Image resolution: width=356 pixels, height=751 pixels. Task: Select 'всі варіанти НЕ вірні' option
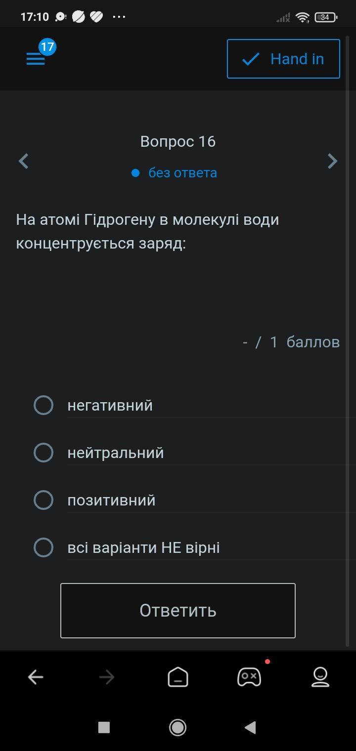click(x=44, y=547)
